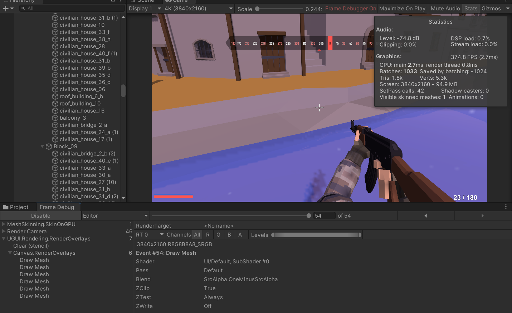
Task: Click cube icon of Block_09 object
Action: pyautogui.click(x=49, y=146)
